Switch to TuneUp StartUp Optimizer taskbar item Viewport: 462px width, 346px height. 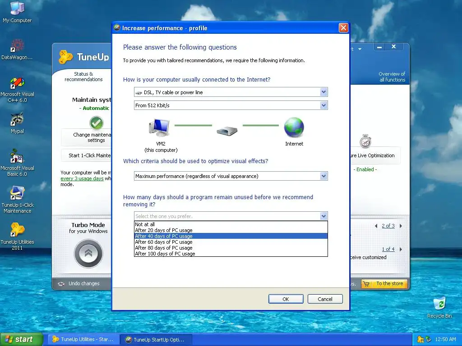pos(156,340)
